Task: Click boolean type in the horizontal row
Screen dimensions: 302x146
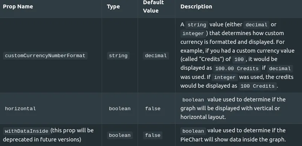Action: coord(120,109)
